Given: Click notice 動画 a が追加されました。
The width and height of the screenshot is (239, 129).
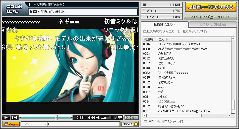Looking at the screenshot, I should click(x=83, y=12).
